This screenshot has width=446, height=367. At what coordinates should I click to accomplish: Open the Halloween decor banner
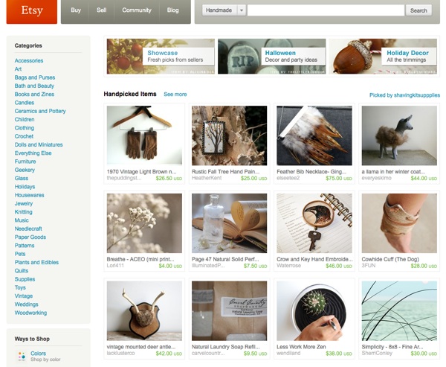click(x=271, y=56)
